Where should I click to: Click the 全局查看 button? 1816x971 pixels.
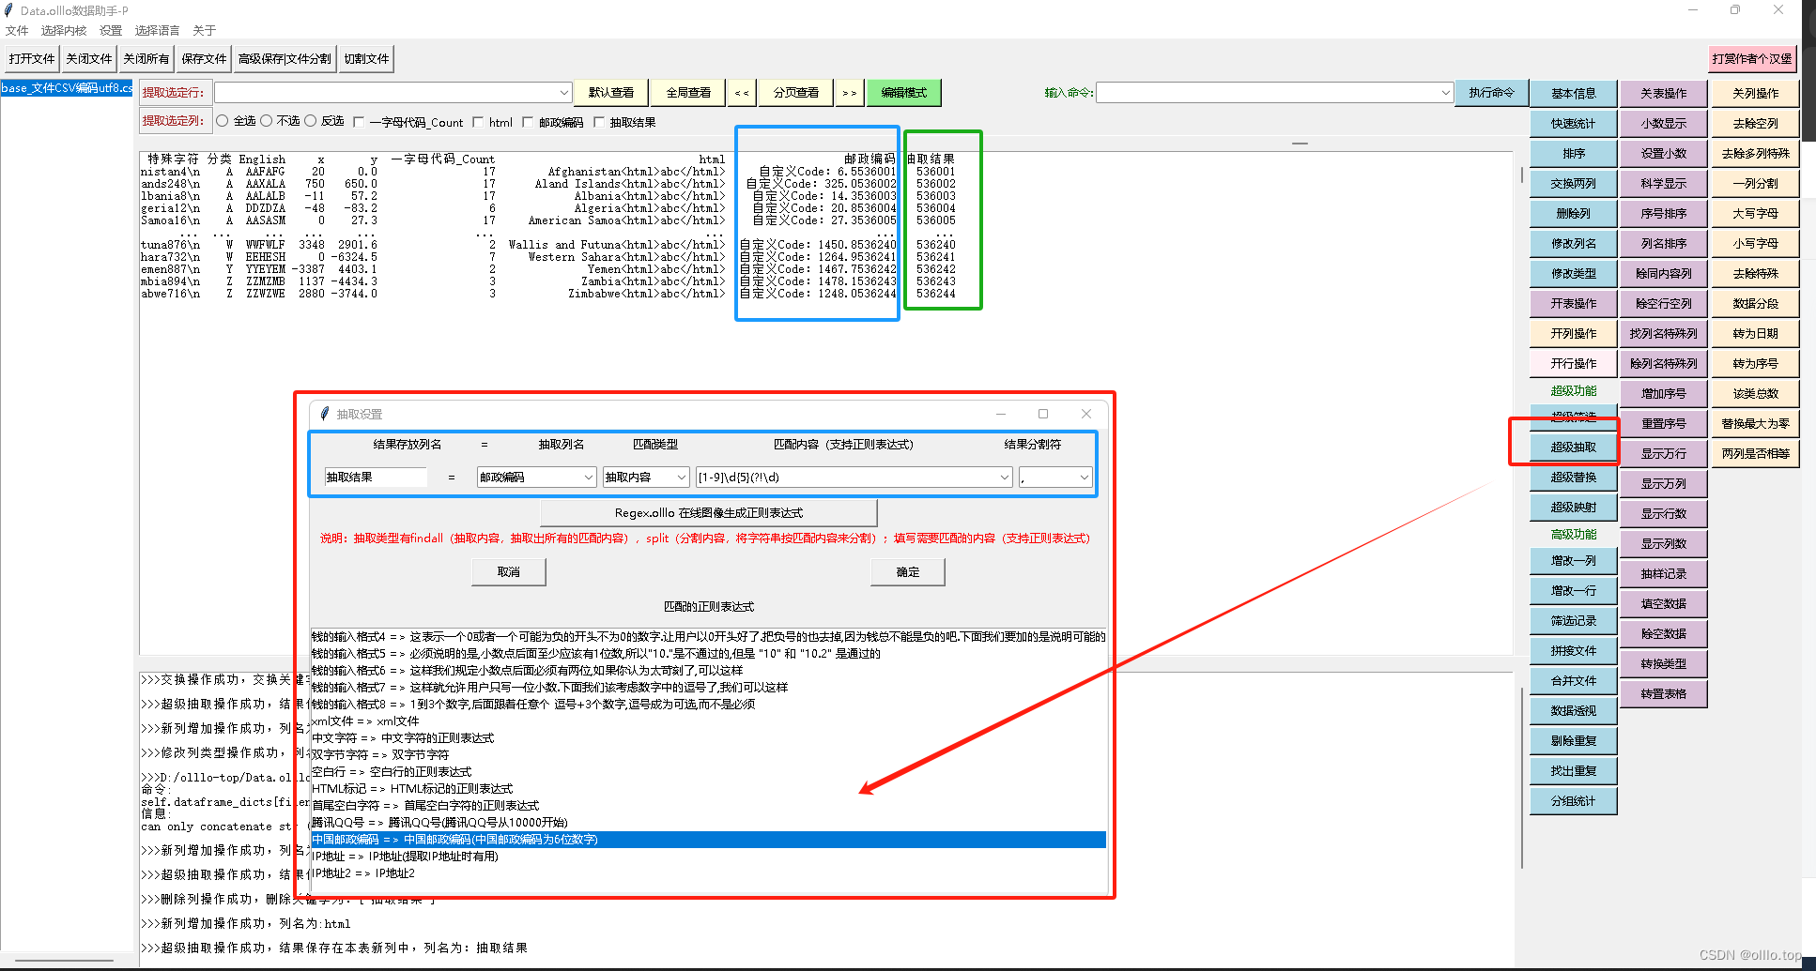pos(688,93)
